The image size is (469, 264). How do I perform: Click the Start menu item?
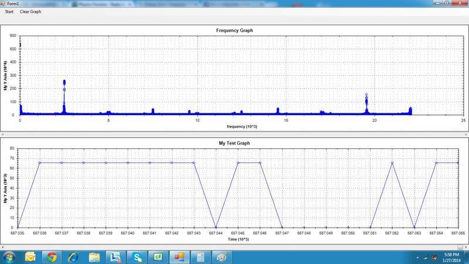coord(9,12)
